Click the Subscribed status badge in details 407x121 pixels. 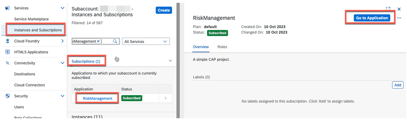pos(217,33)
